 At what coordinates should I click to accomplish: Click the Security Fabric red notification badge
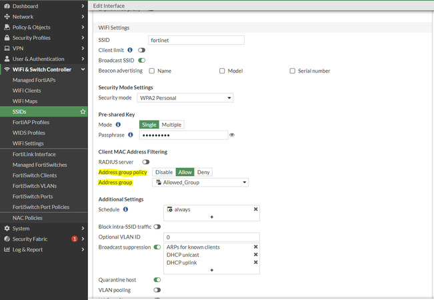pyautogui.click(x=75, y=239)
